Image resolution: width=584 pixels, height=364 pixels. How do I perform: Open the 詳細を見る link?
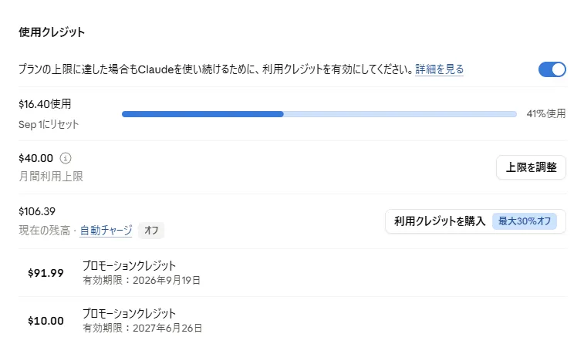point(440,69)
